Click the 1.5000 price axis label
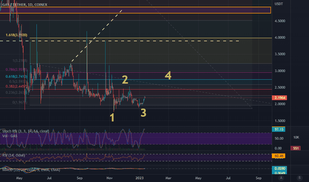309x182 pixels. pyautogui.click(x=280, y=121)
